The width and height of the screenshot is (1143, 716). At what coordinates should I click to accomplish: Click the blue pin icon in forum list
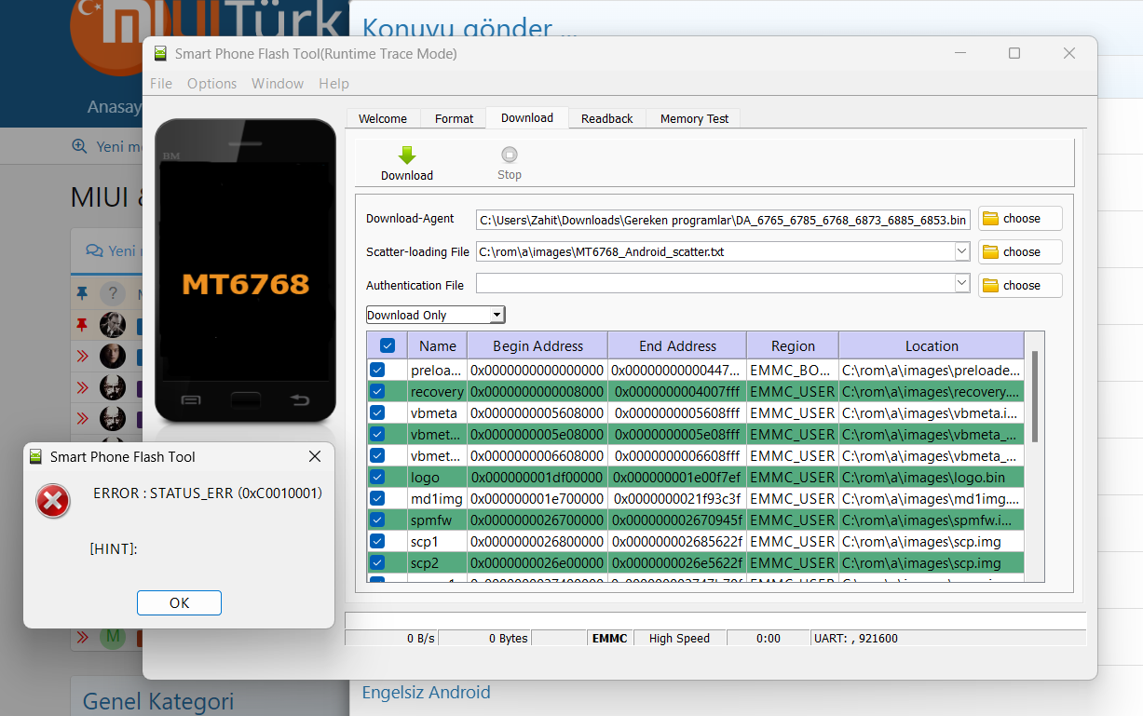[x=82, y=294]
